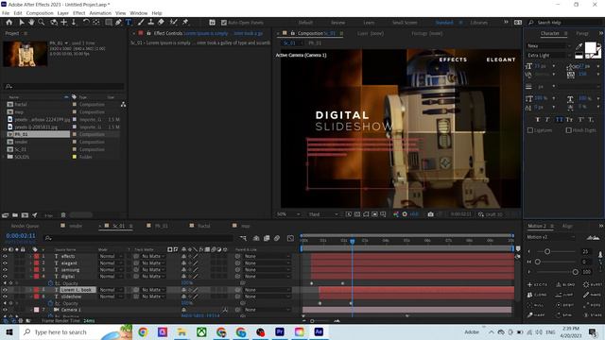Switch to Render Queue tab
The width and height of the screenshot is (605, 340).
coord(26,226)
